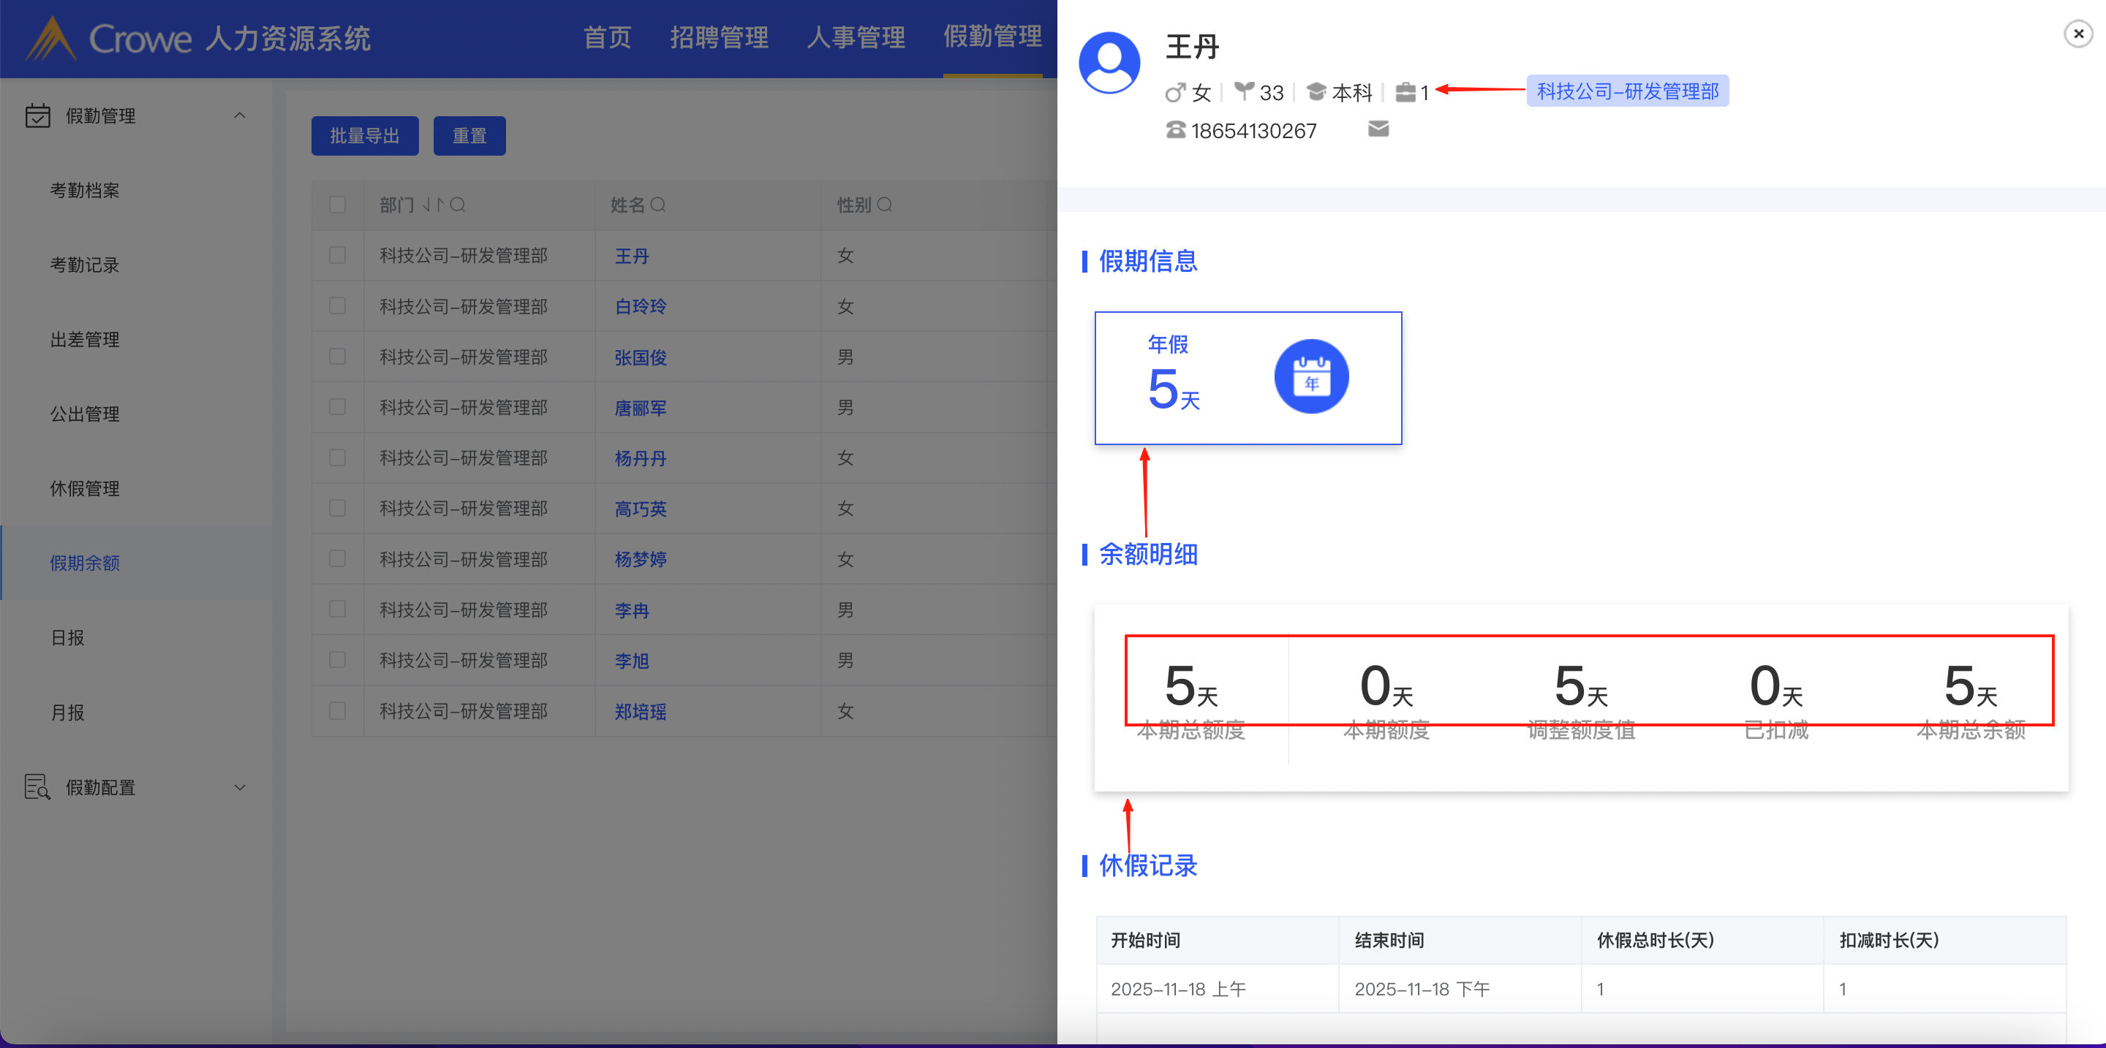Click the Crowe logo icon
This screenshot has width=2106, height=1048.
click(x=50, y=39)
